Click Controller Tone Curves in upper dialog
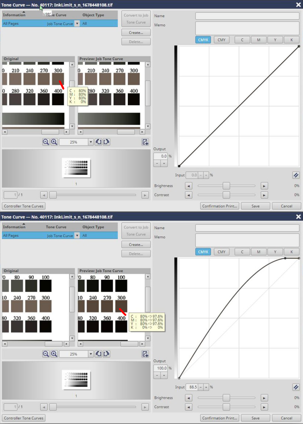Screen dimensions: 303x424 24,206
